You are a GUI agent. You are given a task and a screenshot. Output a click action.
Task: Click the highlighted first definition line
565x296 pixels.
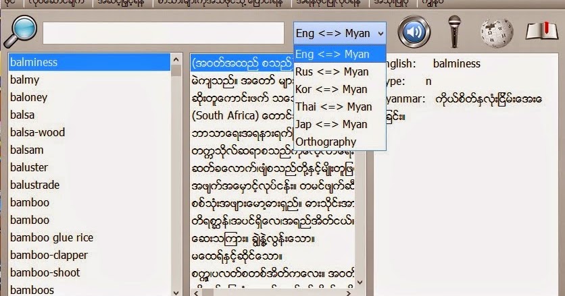click(242, 63)
